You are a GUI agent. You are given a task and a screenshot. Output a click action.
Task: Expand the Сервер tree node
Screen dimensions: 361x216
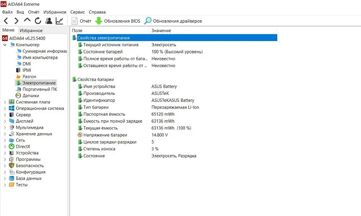point(5,114)
